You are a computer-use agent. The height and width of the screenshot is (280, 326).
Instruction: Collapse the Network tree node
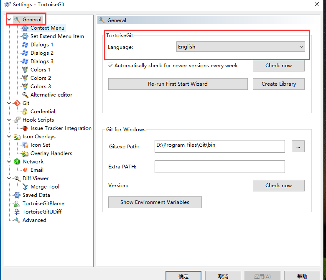[x=9, y=161]
